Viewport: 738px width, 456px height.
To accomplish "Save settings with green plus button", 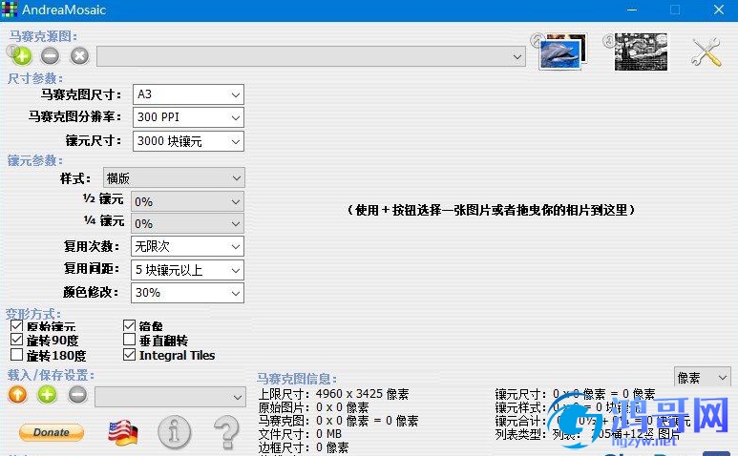I will click(x=47, y=394).
